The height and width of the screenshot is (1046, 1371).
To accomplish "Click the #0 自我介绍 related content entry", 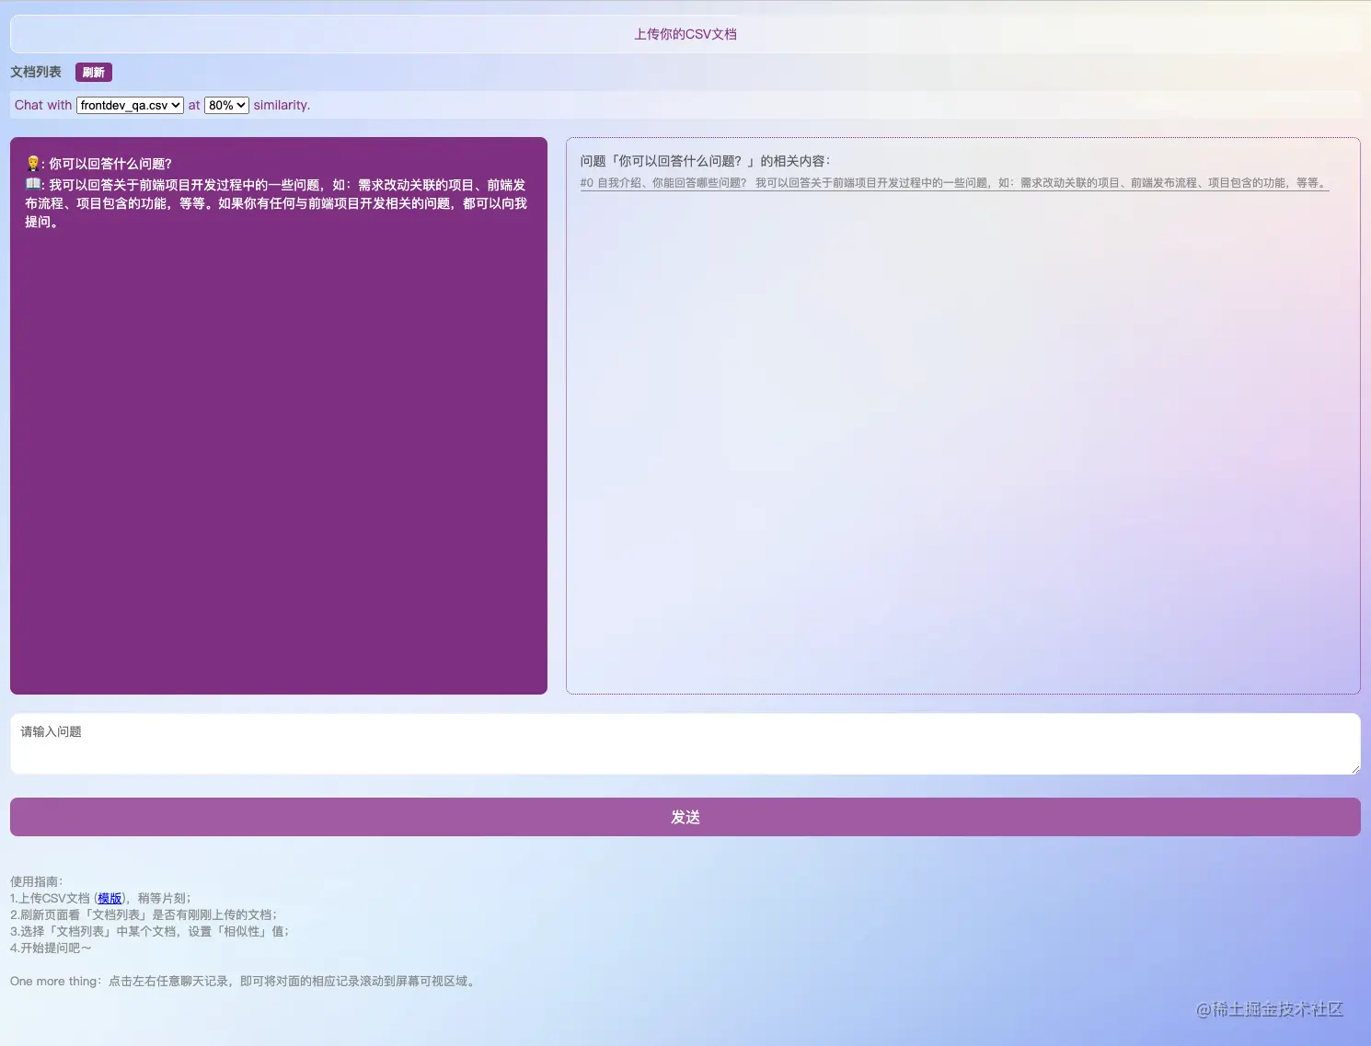I will click(954, 183).
